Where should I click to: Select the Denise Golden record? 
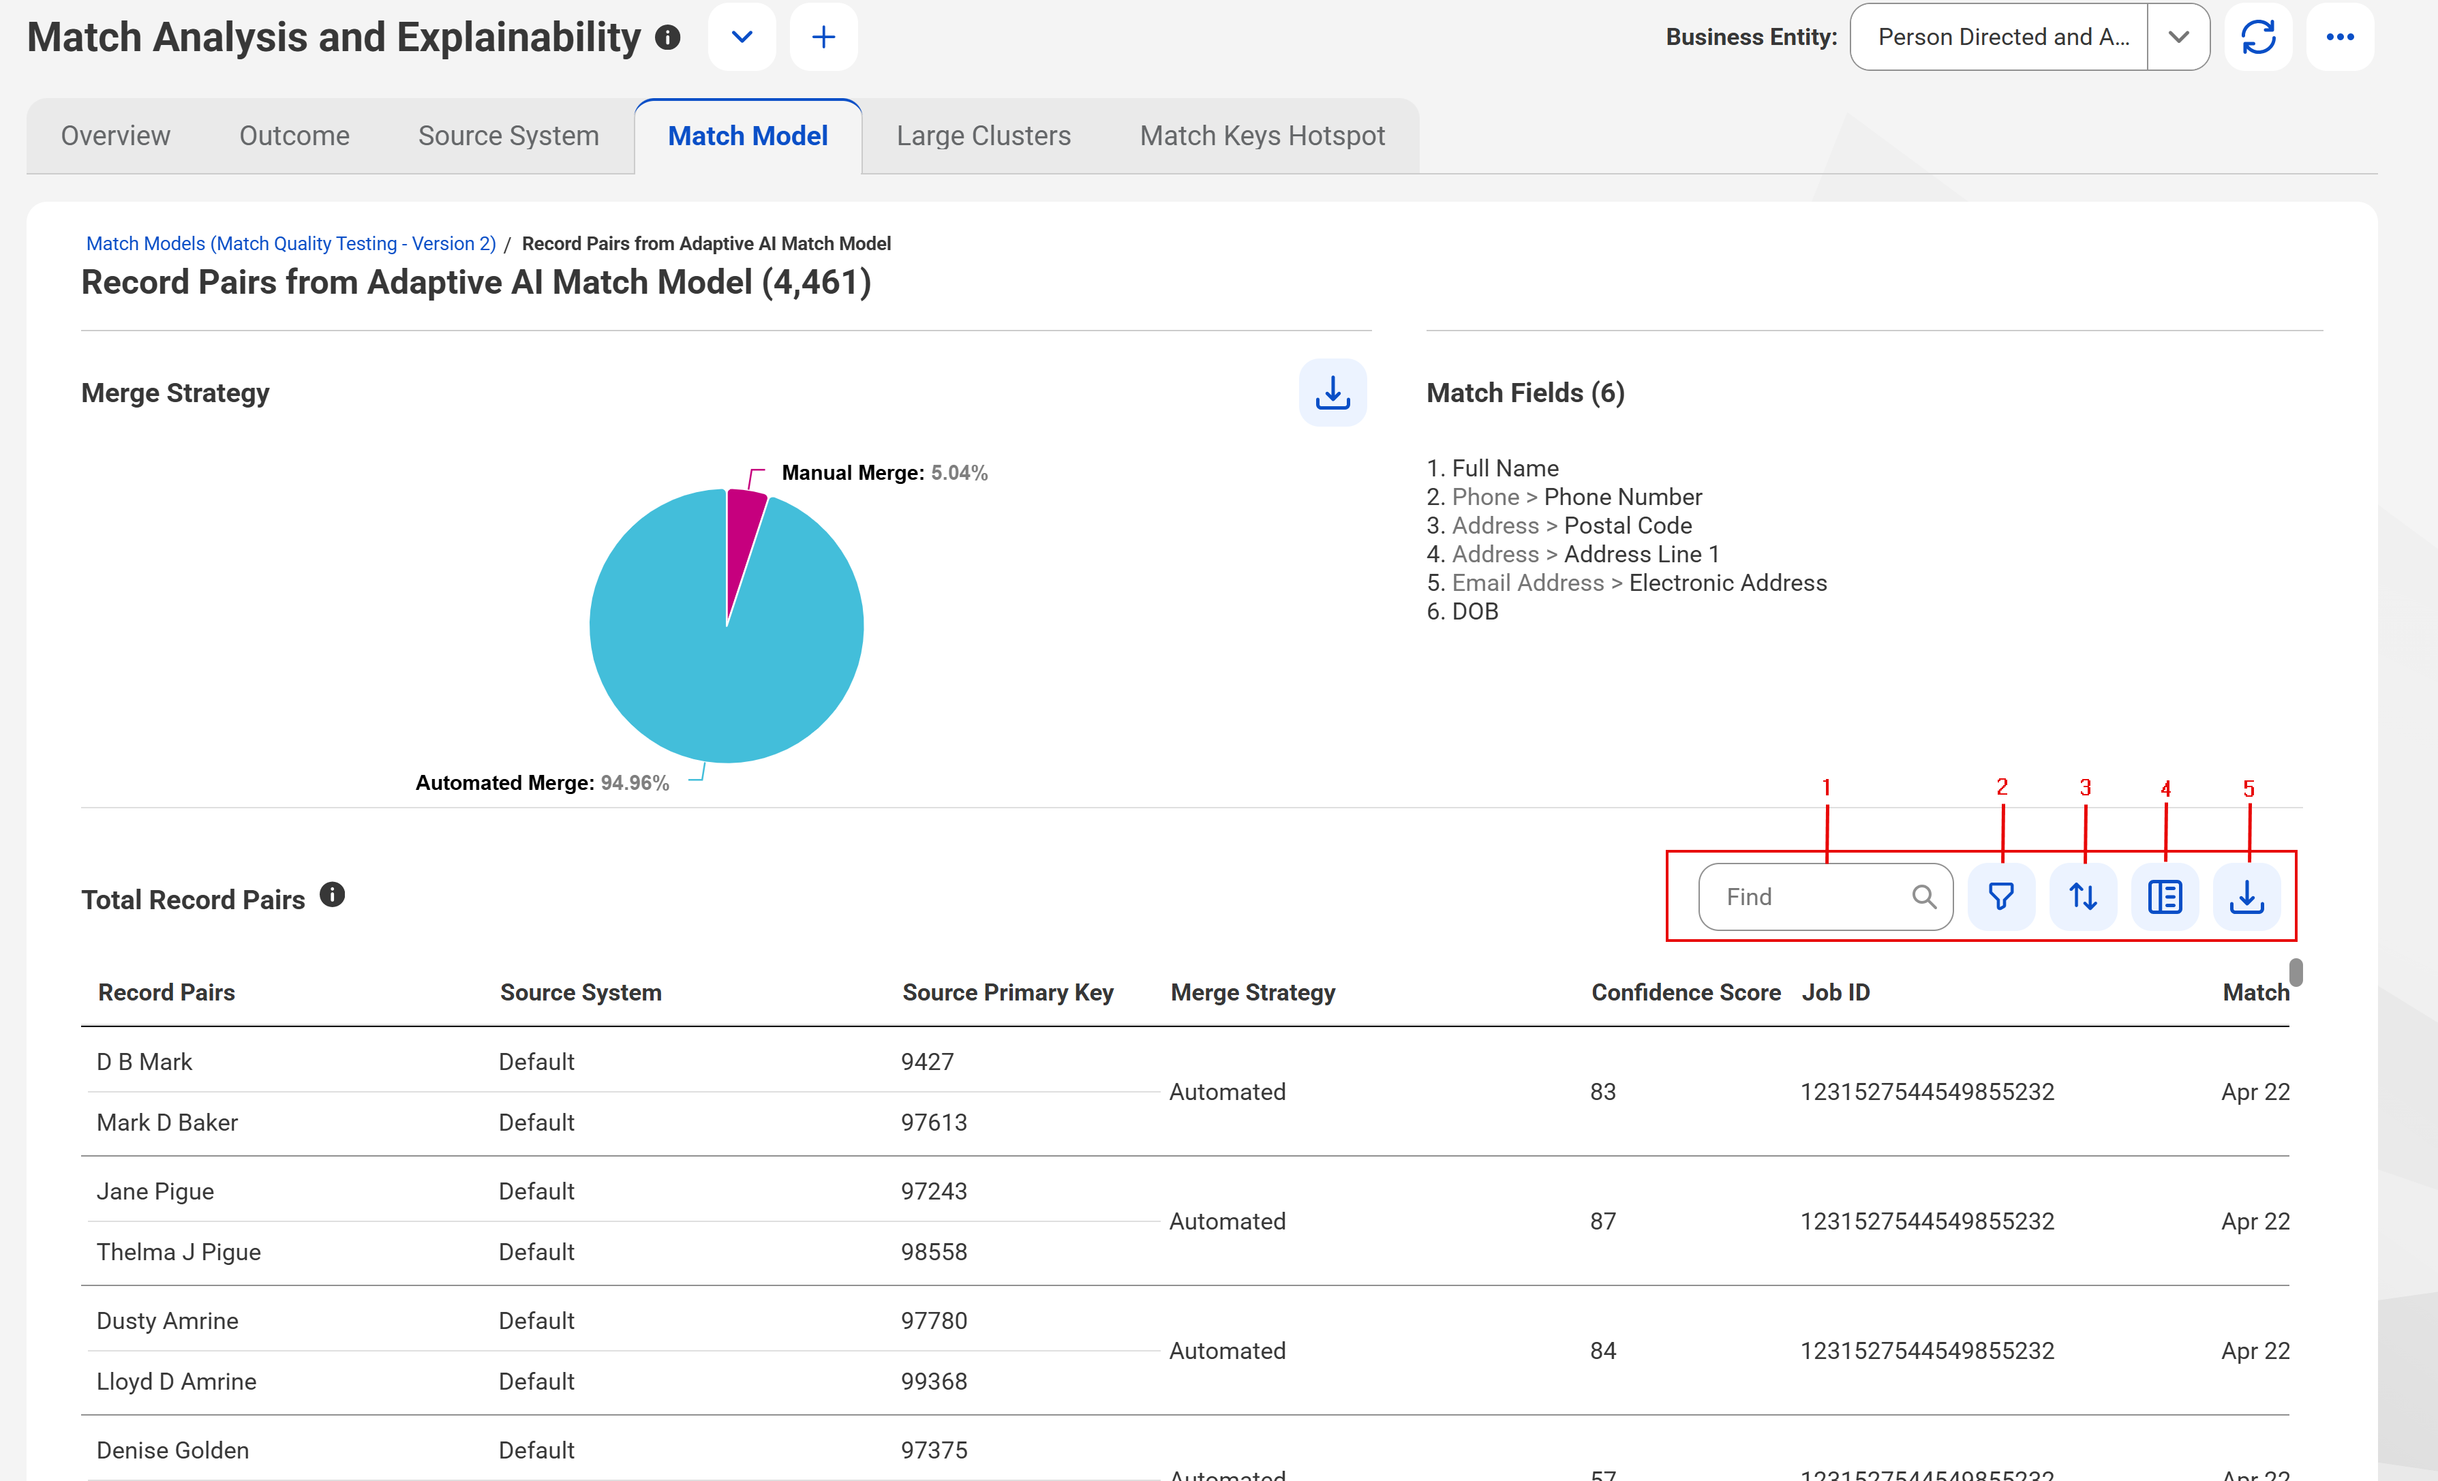tap(172, 1450)
